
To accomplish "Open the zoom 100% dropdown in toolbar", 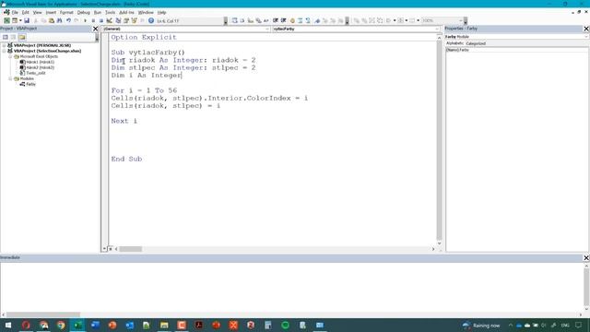I will point(460,20).
